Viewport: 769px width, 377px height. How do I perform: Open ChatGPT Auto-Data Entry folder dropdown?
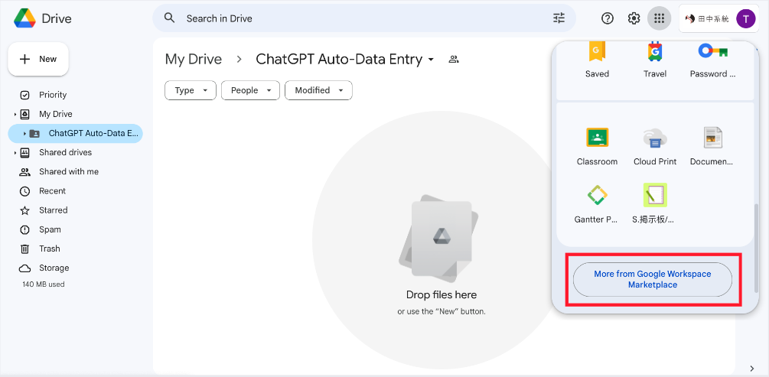pyautogui.click(x=431, y=60)
